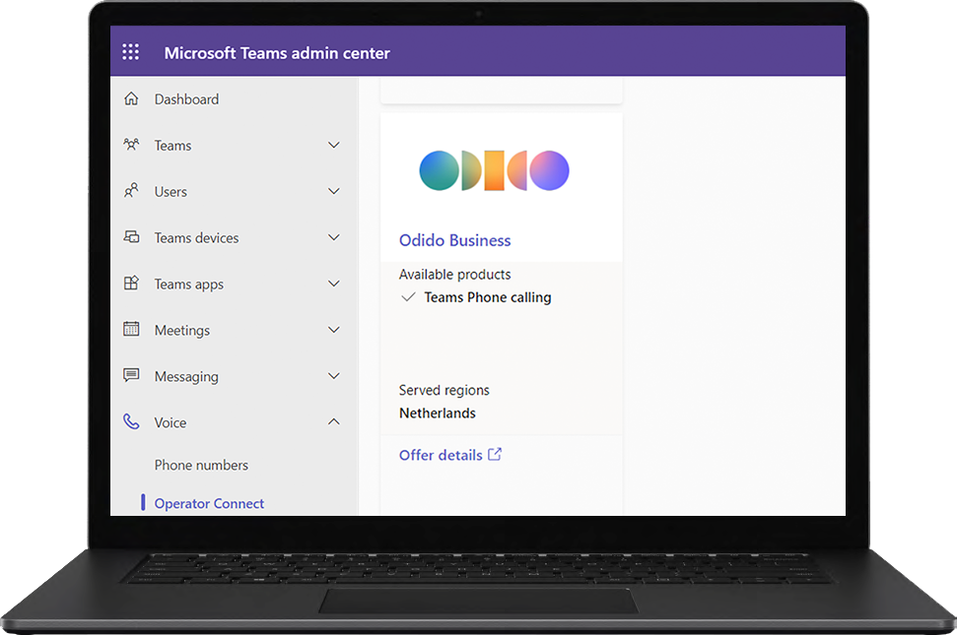Select Teams apps label in the sidebar
The height and width of the screenshot is (635, 957).
189,285
